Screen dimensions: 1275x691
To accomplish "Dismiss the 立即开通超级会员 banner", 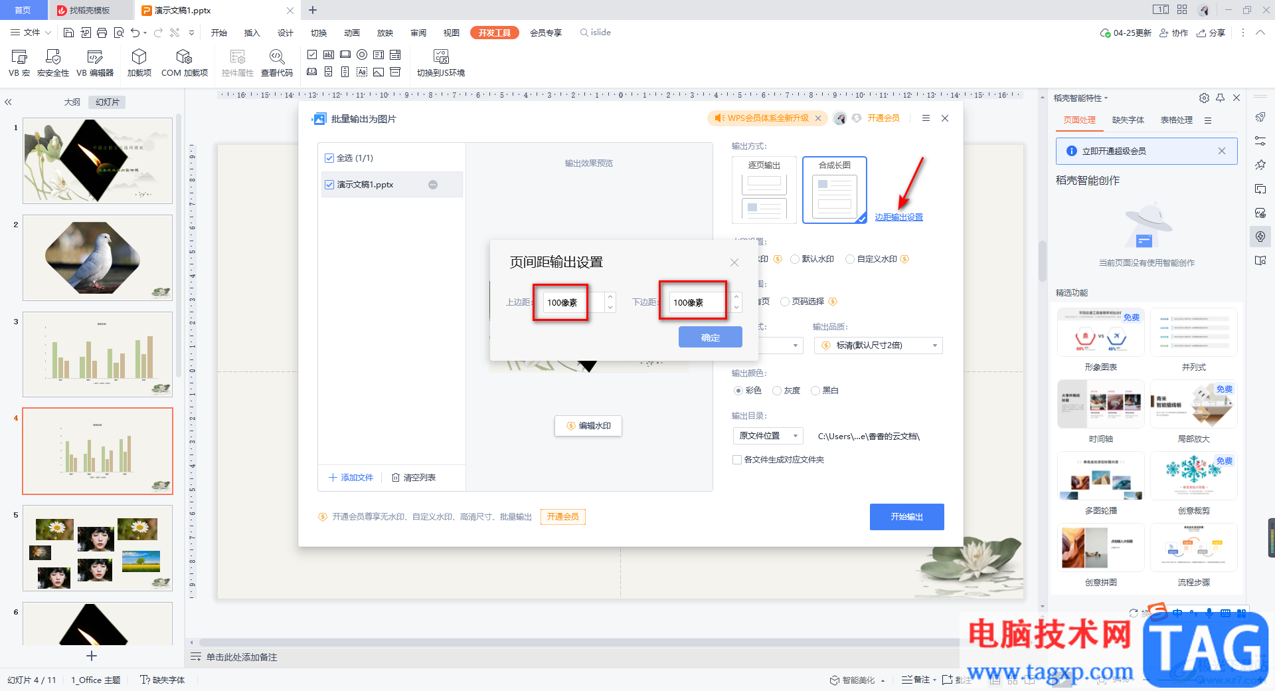I will tap(1221, 151).
